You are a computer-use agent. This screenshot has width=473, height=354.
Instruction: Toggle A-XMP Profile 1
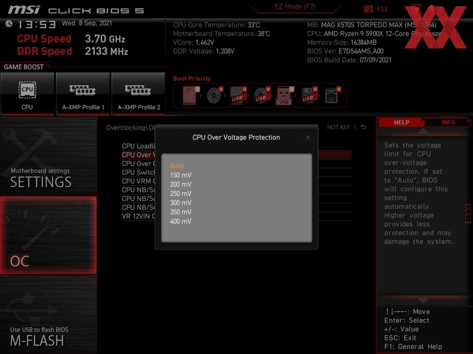[83, 94]
